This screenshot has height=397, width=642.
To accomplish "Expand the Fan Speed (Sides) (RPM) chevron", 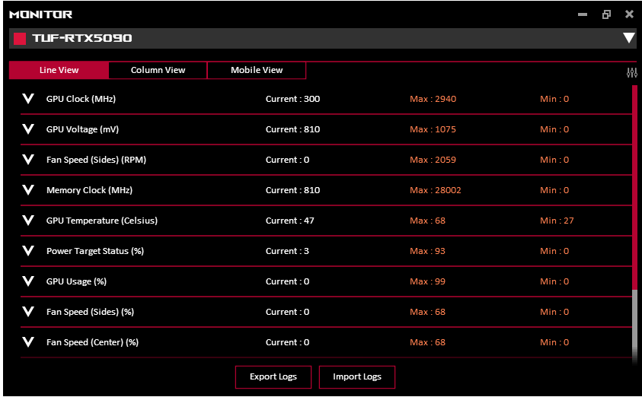I will click(28, 160).
